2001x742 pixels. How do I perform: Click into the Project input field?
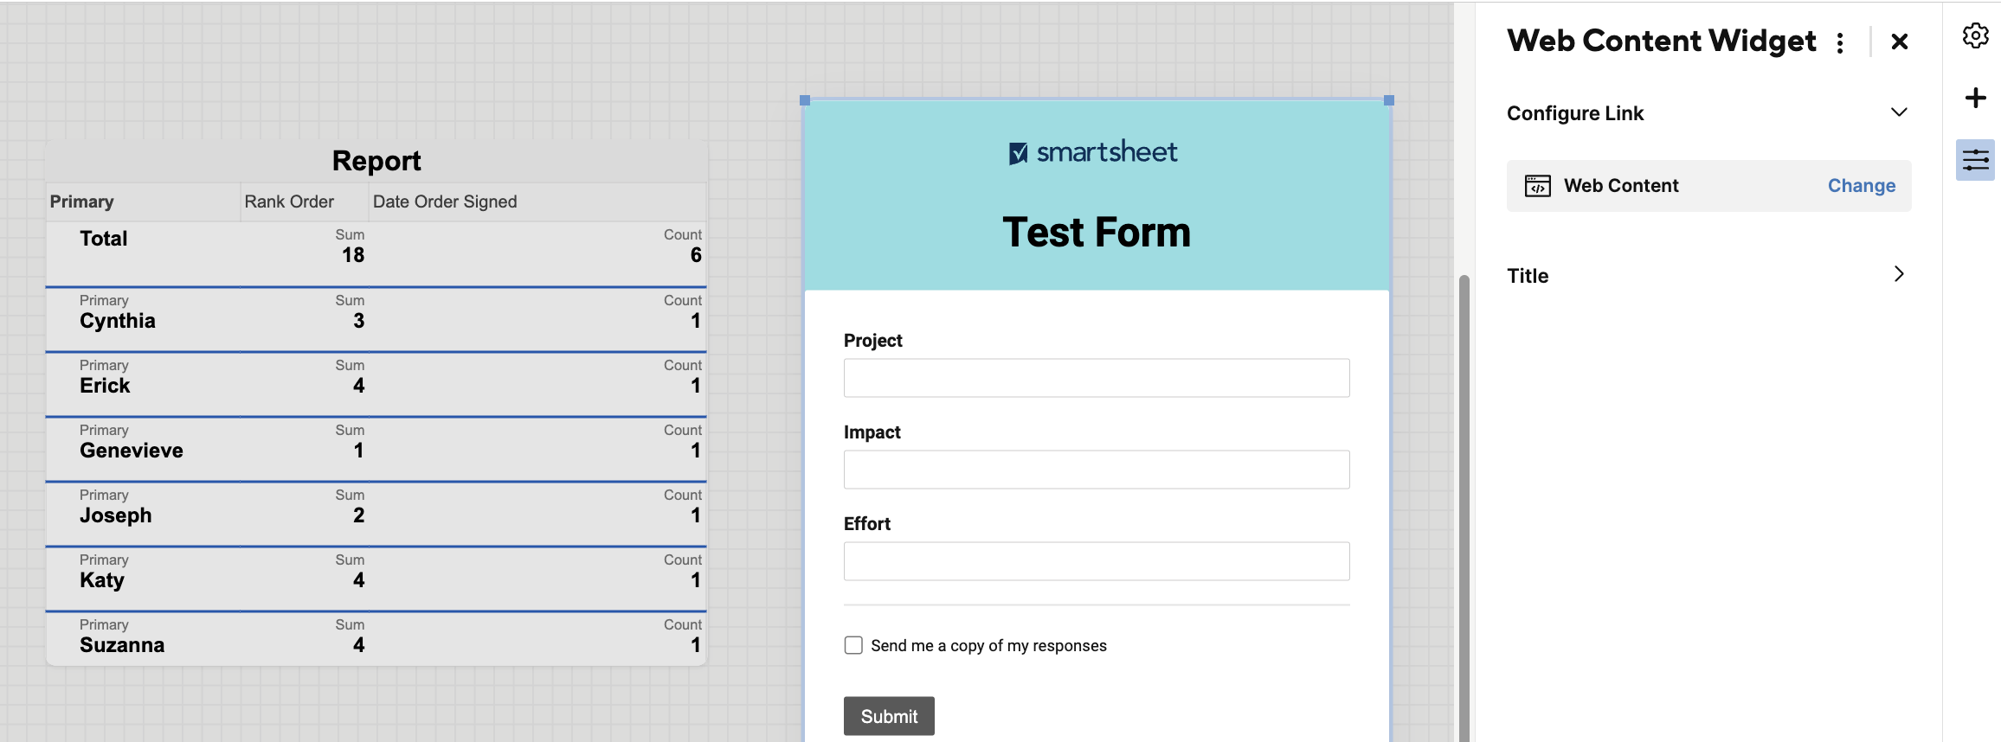1097,378
